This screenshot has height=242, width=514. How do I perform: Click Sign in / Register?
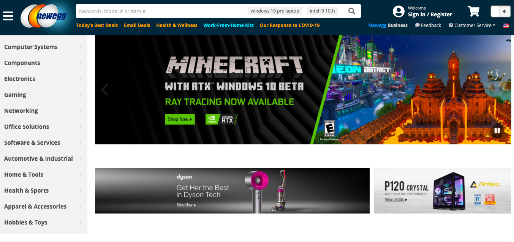430,14
